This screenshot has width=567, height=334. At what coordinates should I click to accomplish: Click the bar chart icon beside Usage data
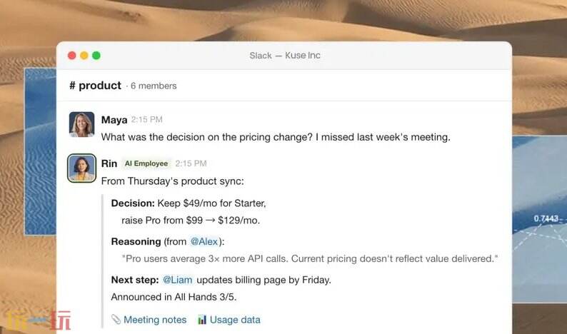(x=202, y=320)
